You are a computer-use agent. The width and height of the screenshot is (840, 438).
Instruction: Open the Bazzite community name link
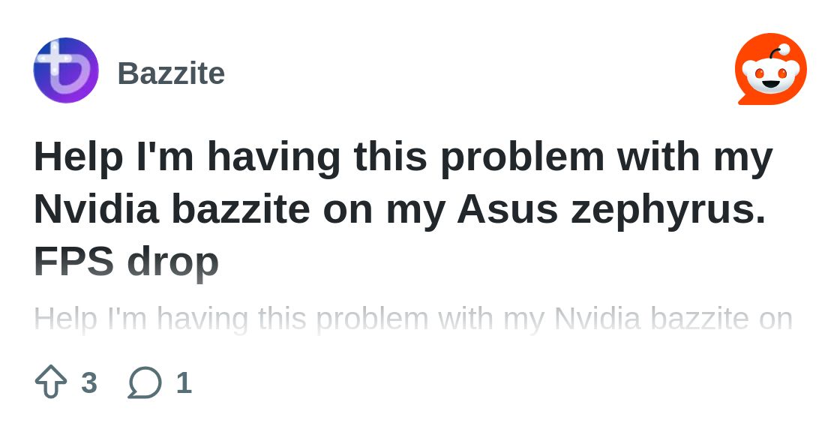(171, 73)
